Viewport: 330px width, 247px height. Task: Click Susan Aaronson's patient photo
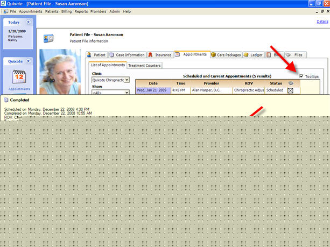tap(60, 72)
